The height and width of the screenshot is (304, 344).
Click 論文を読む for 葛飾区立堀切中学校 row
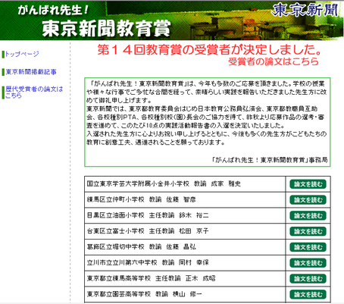click(308, 247)
